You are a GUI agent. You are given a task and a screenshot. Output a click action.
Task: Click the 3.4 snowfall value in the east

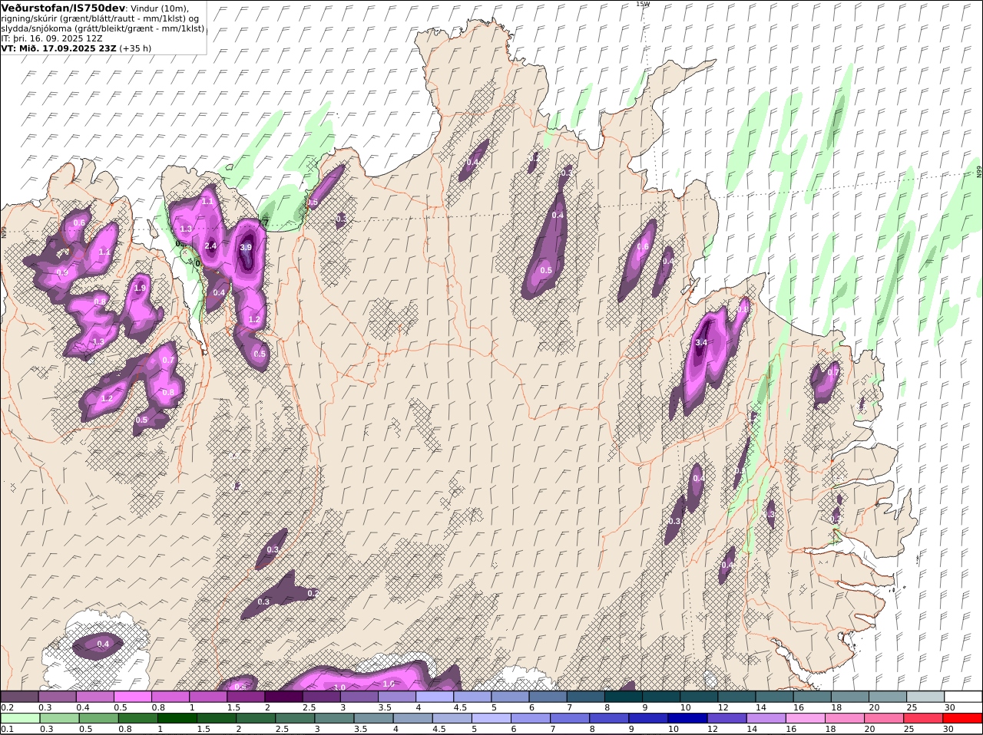click(x=701, y=343)
